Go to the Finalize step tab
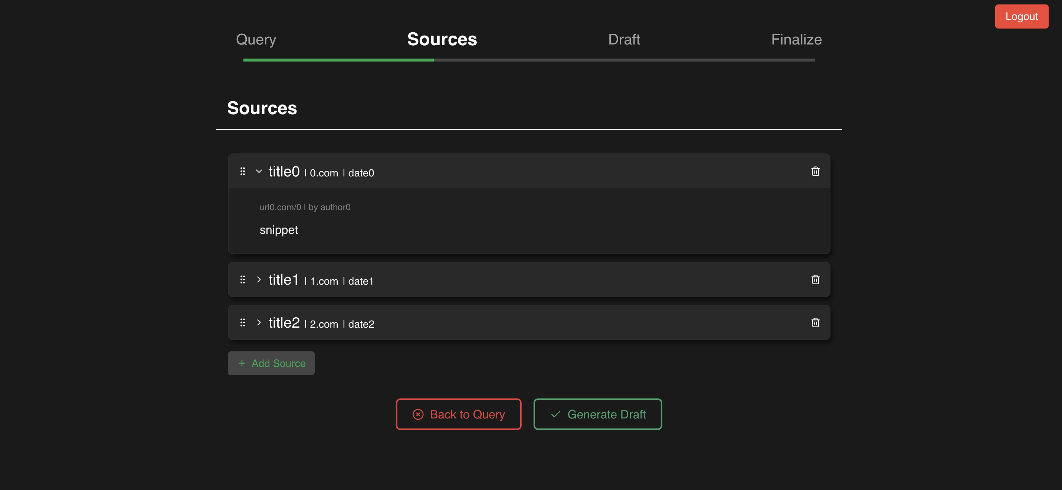This screenshot has height=490, width=1062. (x=796, y=40)
